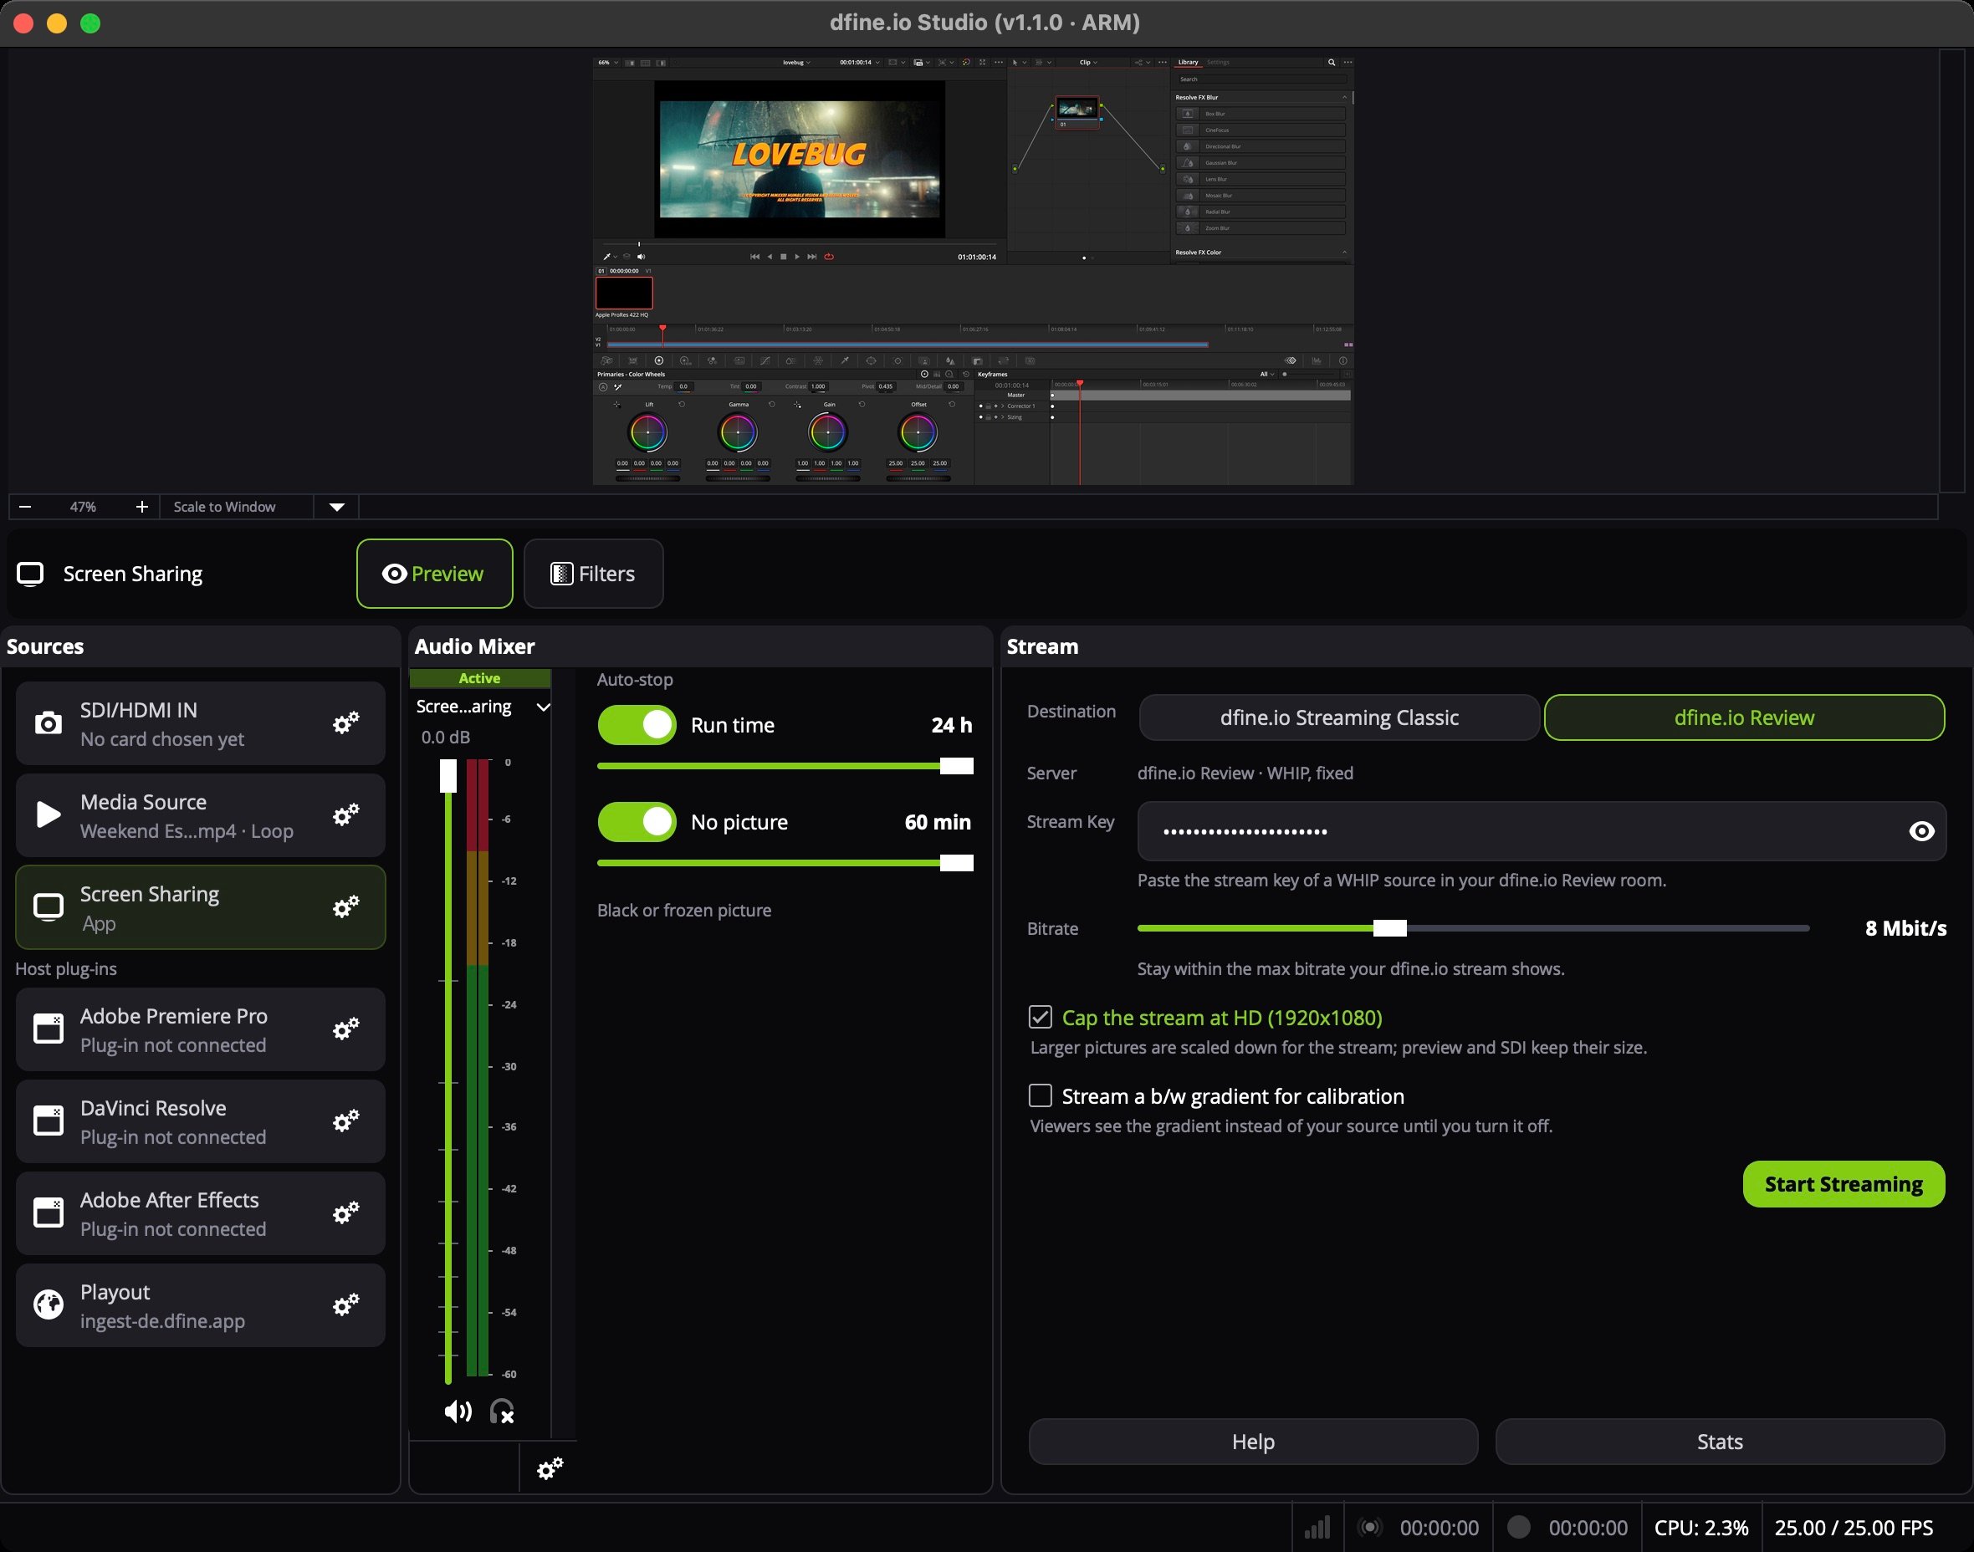Screen dimensions: 1974x1552
Task: Reveal stream key with eye icon
Action: (x=1921, y=831)
